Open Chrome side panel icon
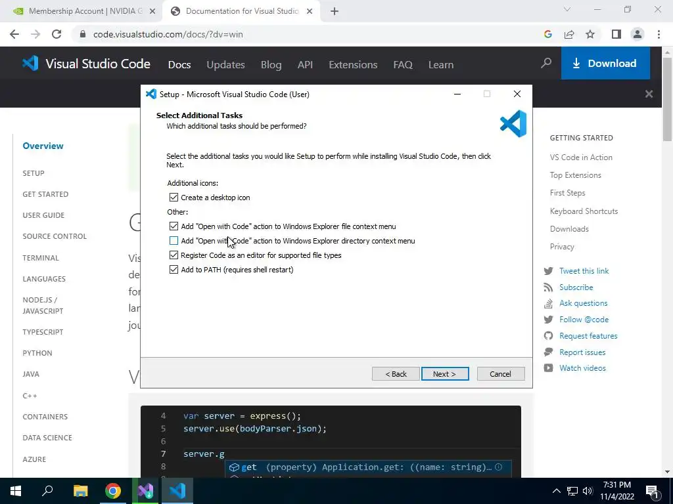Screen dimensions: 673x504 (616, 34)
